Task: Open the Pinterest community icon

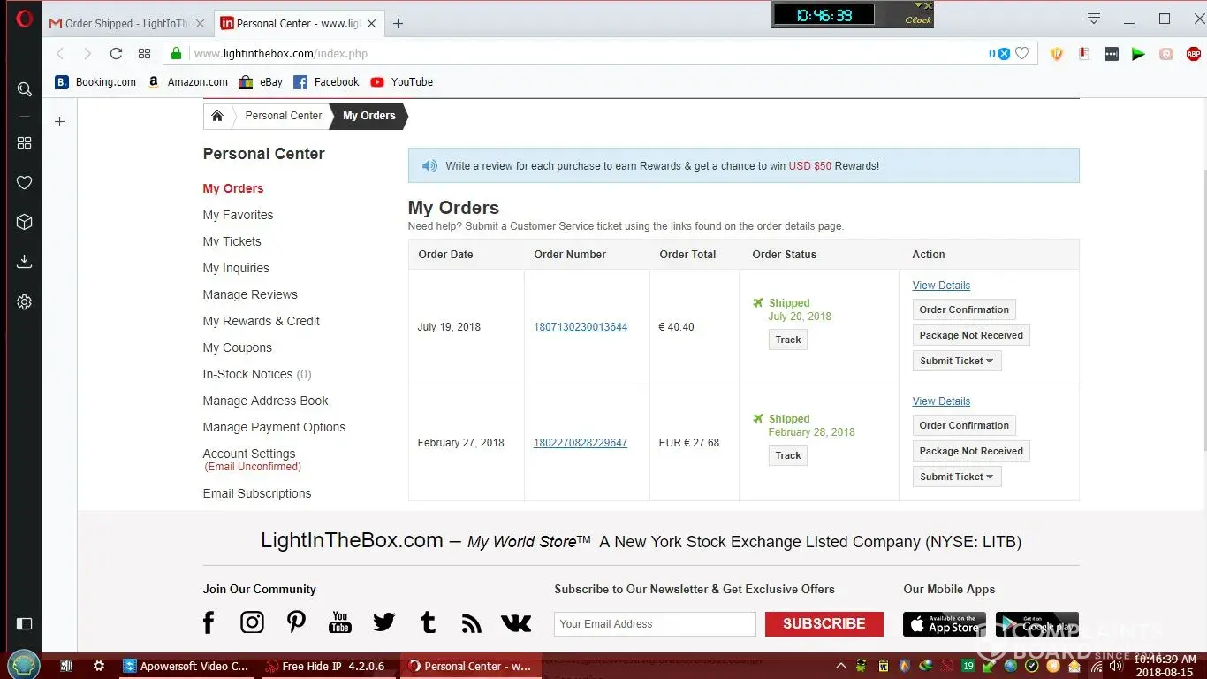Action: 297,622
